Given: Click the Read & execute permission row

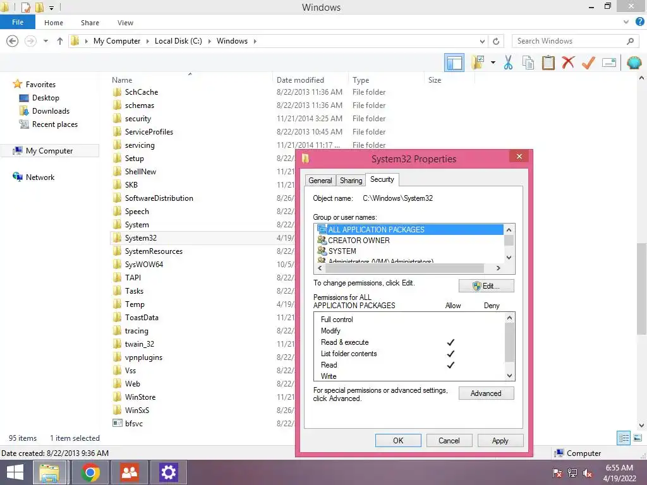Looking at the screenshot, I should pos(409,342).
